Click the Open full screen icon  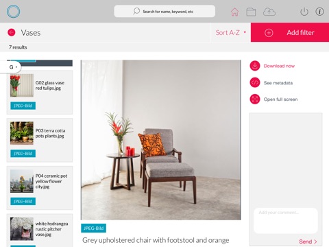point(255,99)
